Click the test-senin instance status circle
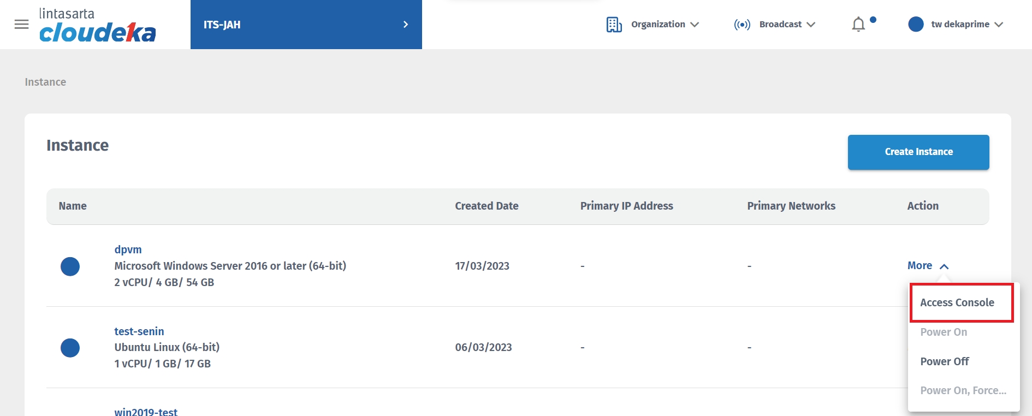Viewport: 1032px width, 416px height. pos(70,348)
